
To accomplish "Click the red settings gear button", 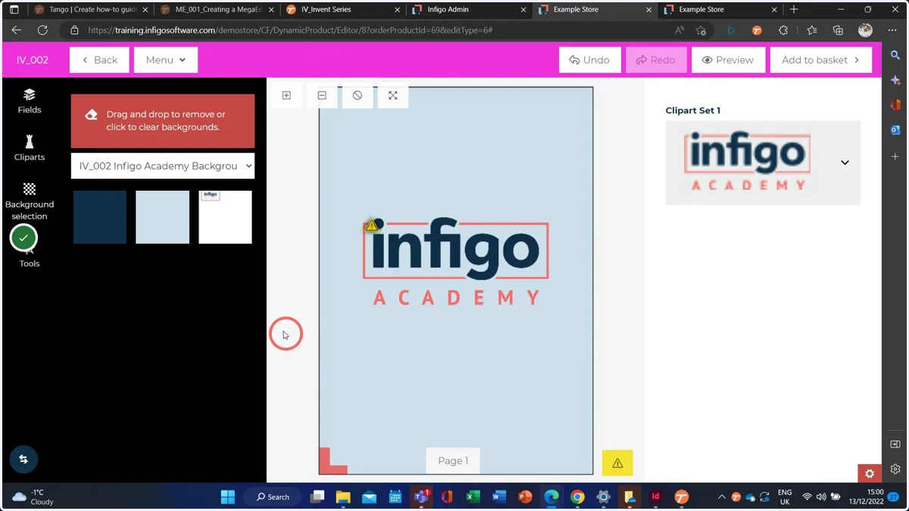I will (x=870, y=473).
